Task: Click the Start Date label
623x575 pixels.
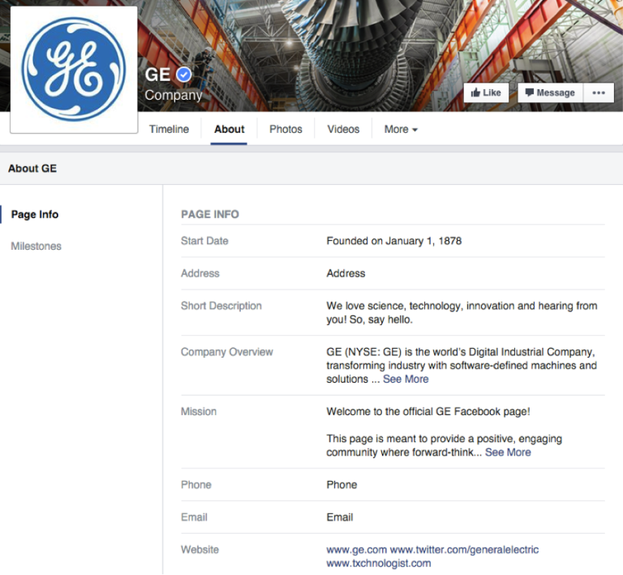Action: point(204,241)
